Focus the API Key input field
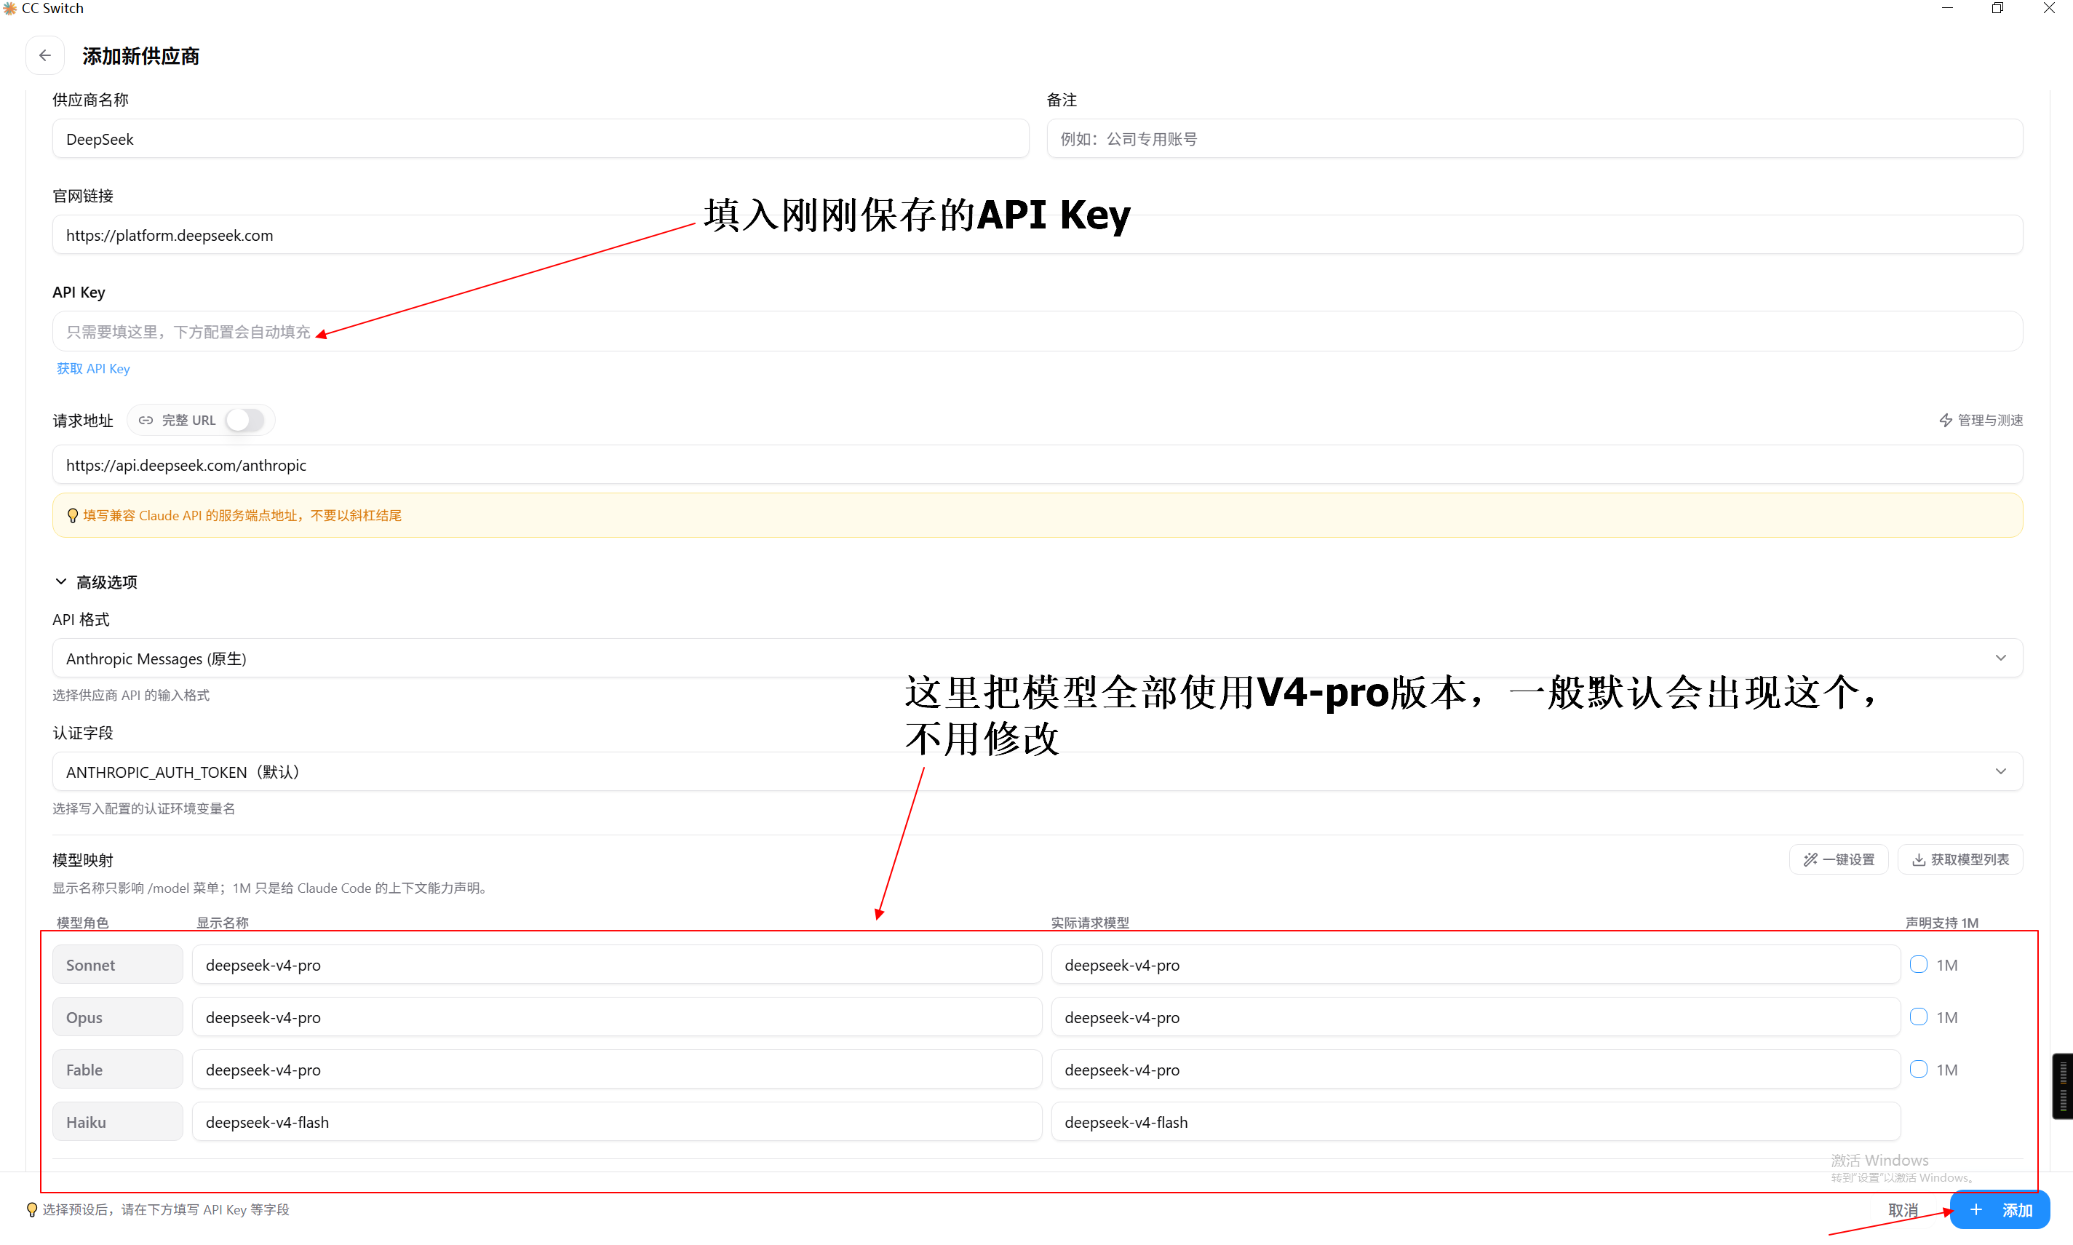The image size is (2073, 1245). tap(1037, 333)
